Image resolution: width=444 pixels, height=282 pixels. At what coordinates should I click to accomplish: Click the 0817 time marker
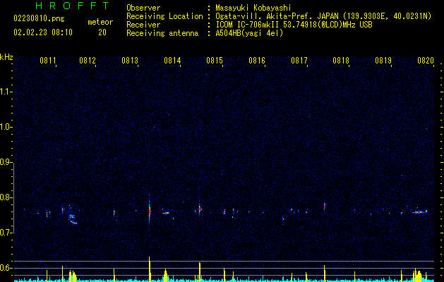(299, 61)
